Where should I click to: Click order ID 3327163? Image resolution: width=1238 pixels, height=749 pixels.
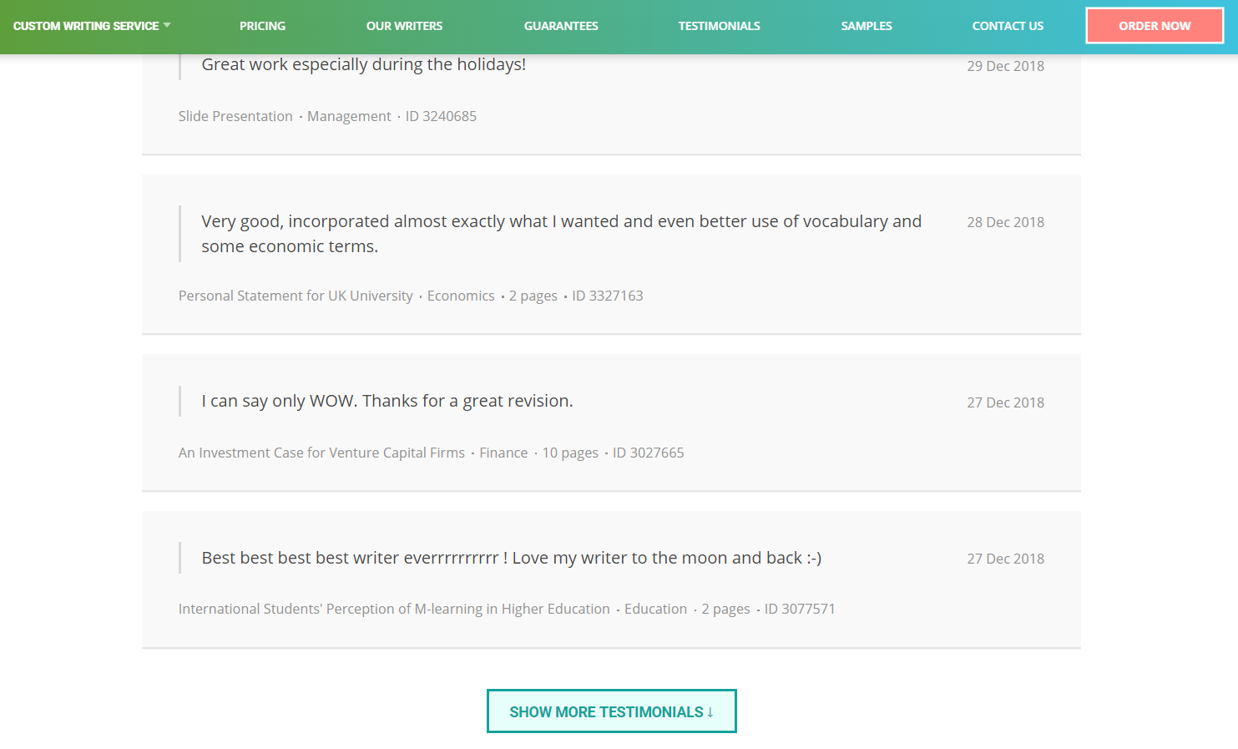point(608,296)
